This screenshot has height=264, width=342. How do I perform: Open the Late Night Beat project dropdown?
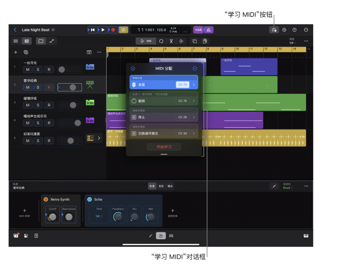[53, 30]
